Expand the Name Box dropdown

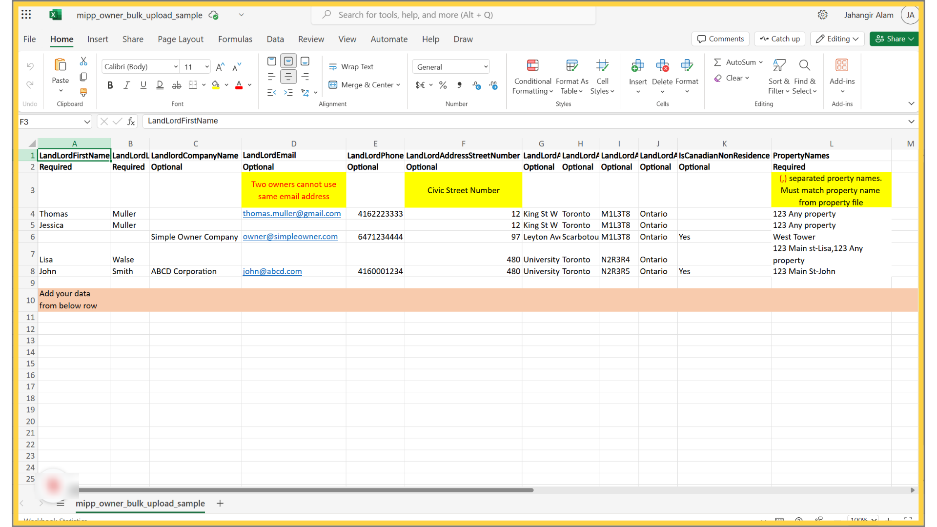coord(86,122)
